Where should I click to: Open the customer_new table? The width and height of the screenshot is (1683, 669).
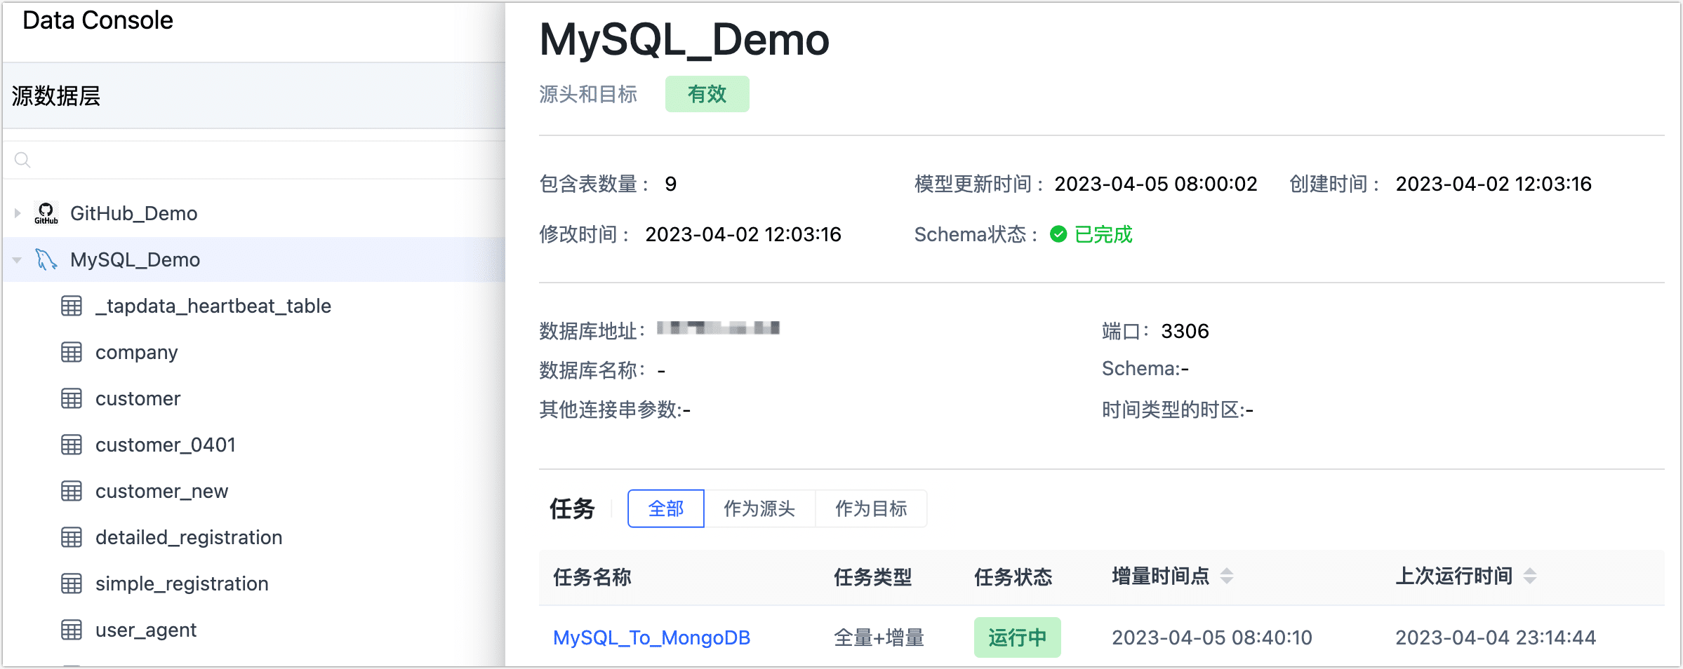click(162, 491)
